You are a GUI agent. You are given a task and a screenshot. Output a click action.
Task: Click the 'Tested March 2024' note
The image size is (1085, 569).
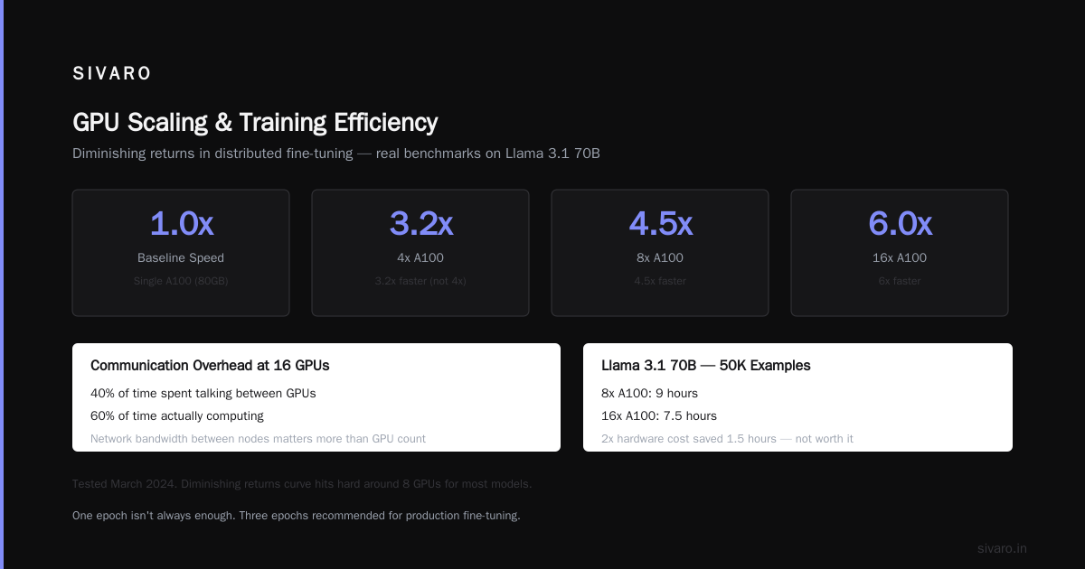point(302,484)
